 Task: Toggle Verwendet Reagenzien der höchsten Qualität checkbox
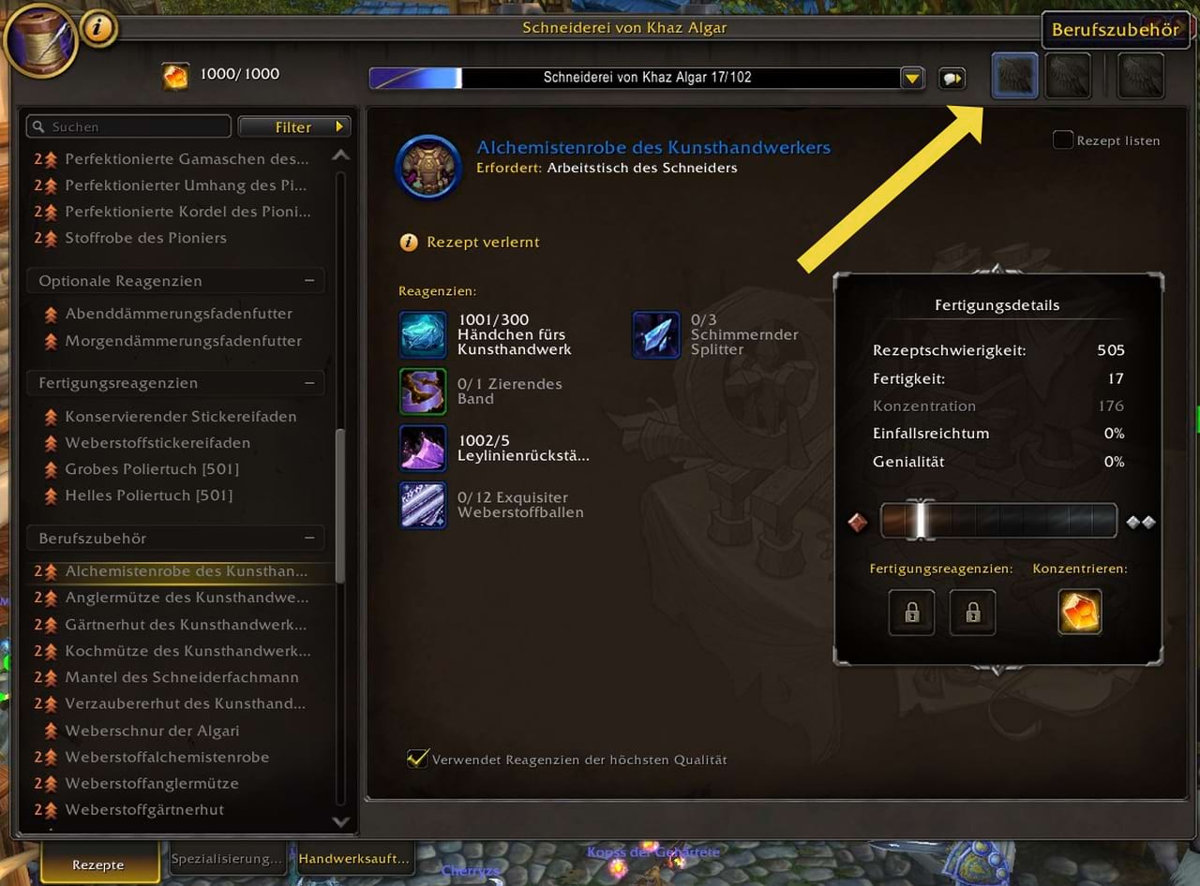417,759
